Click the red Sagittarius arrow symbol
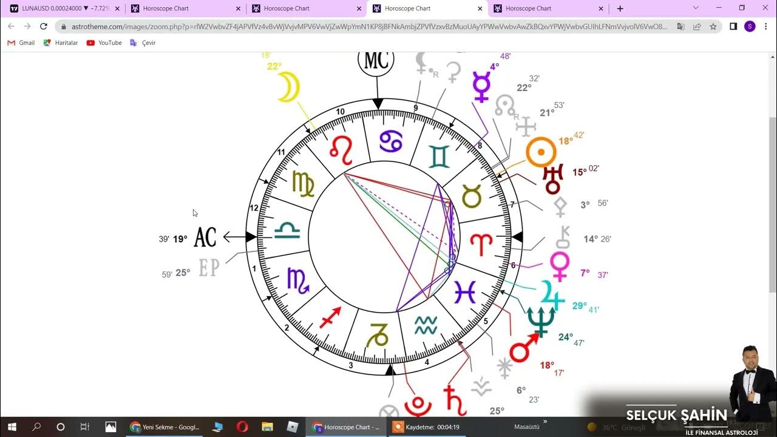Screen dimensions: 777x437 tap(330, 317)
